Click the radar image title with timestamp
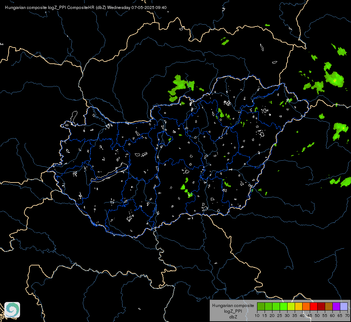 (x=86, y=8)
